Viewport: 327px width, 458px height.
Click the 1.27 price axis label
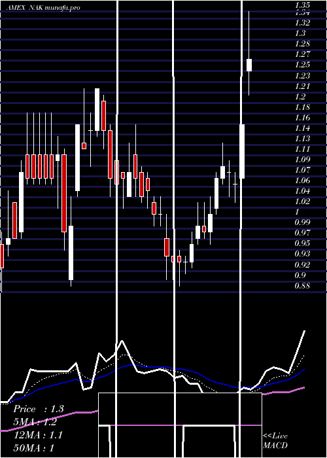[x=302, y=54]
